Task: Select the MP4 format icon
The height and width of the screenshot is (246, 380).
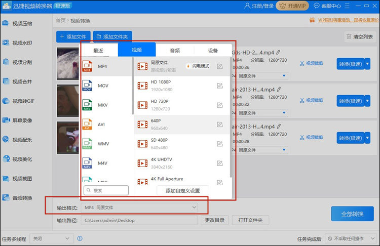Action: (x=87, y=66)
